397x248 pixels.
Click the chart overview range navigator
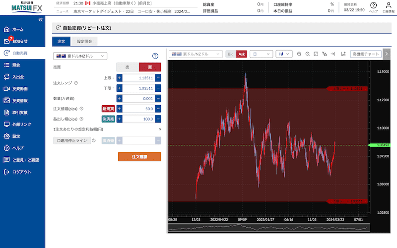pyautogui.click(x=268, y=228)
